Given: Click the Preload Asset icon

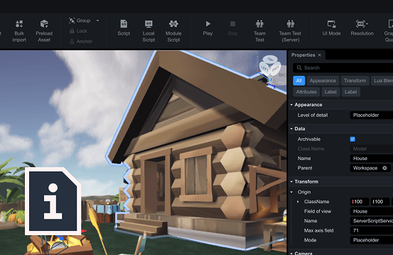Looking at the screenshot, I should point(44,24).
